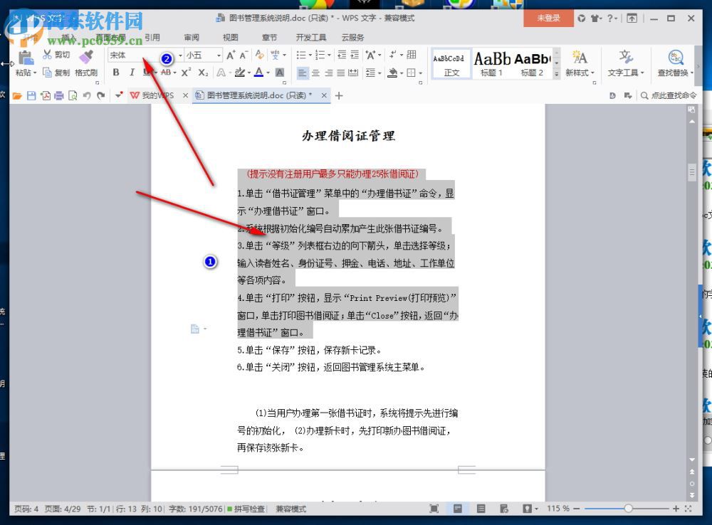Click the 剪切 (Cut) command
The image size is (712, 525).
pos(57,54)
